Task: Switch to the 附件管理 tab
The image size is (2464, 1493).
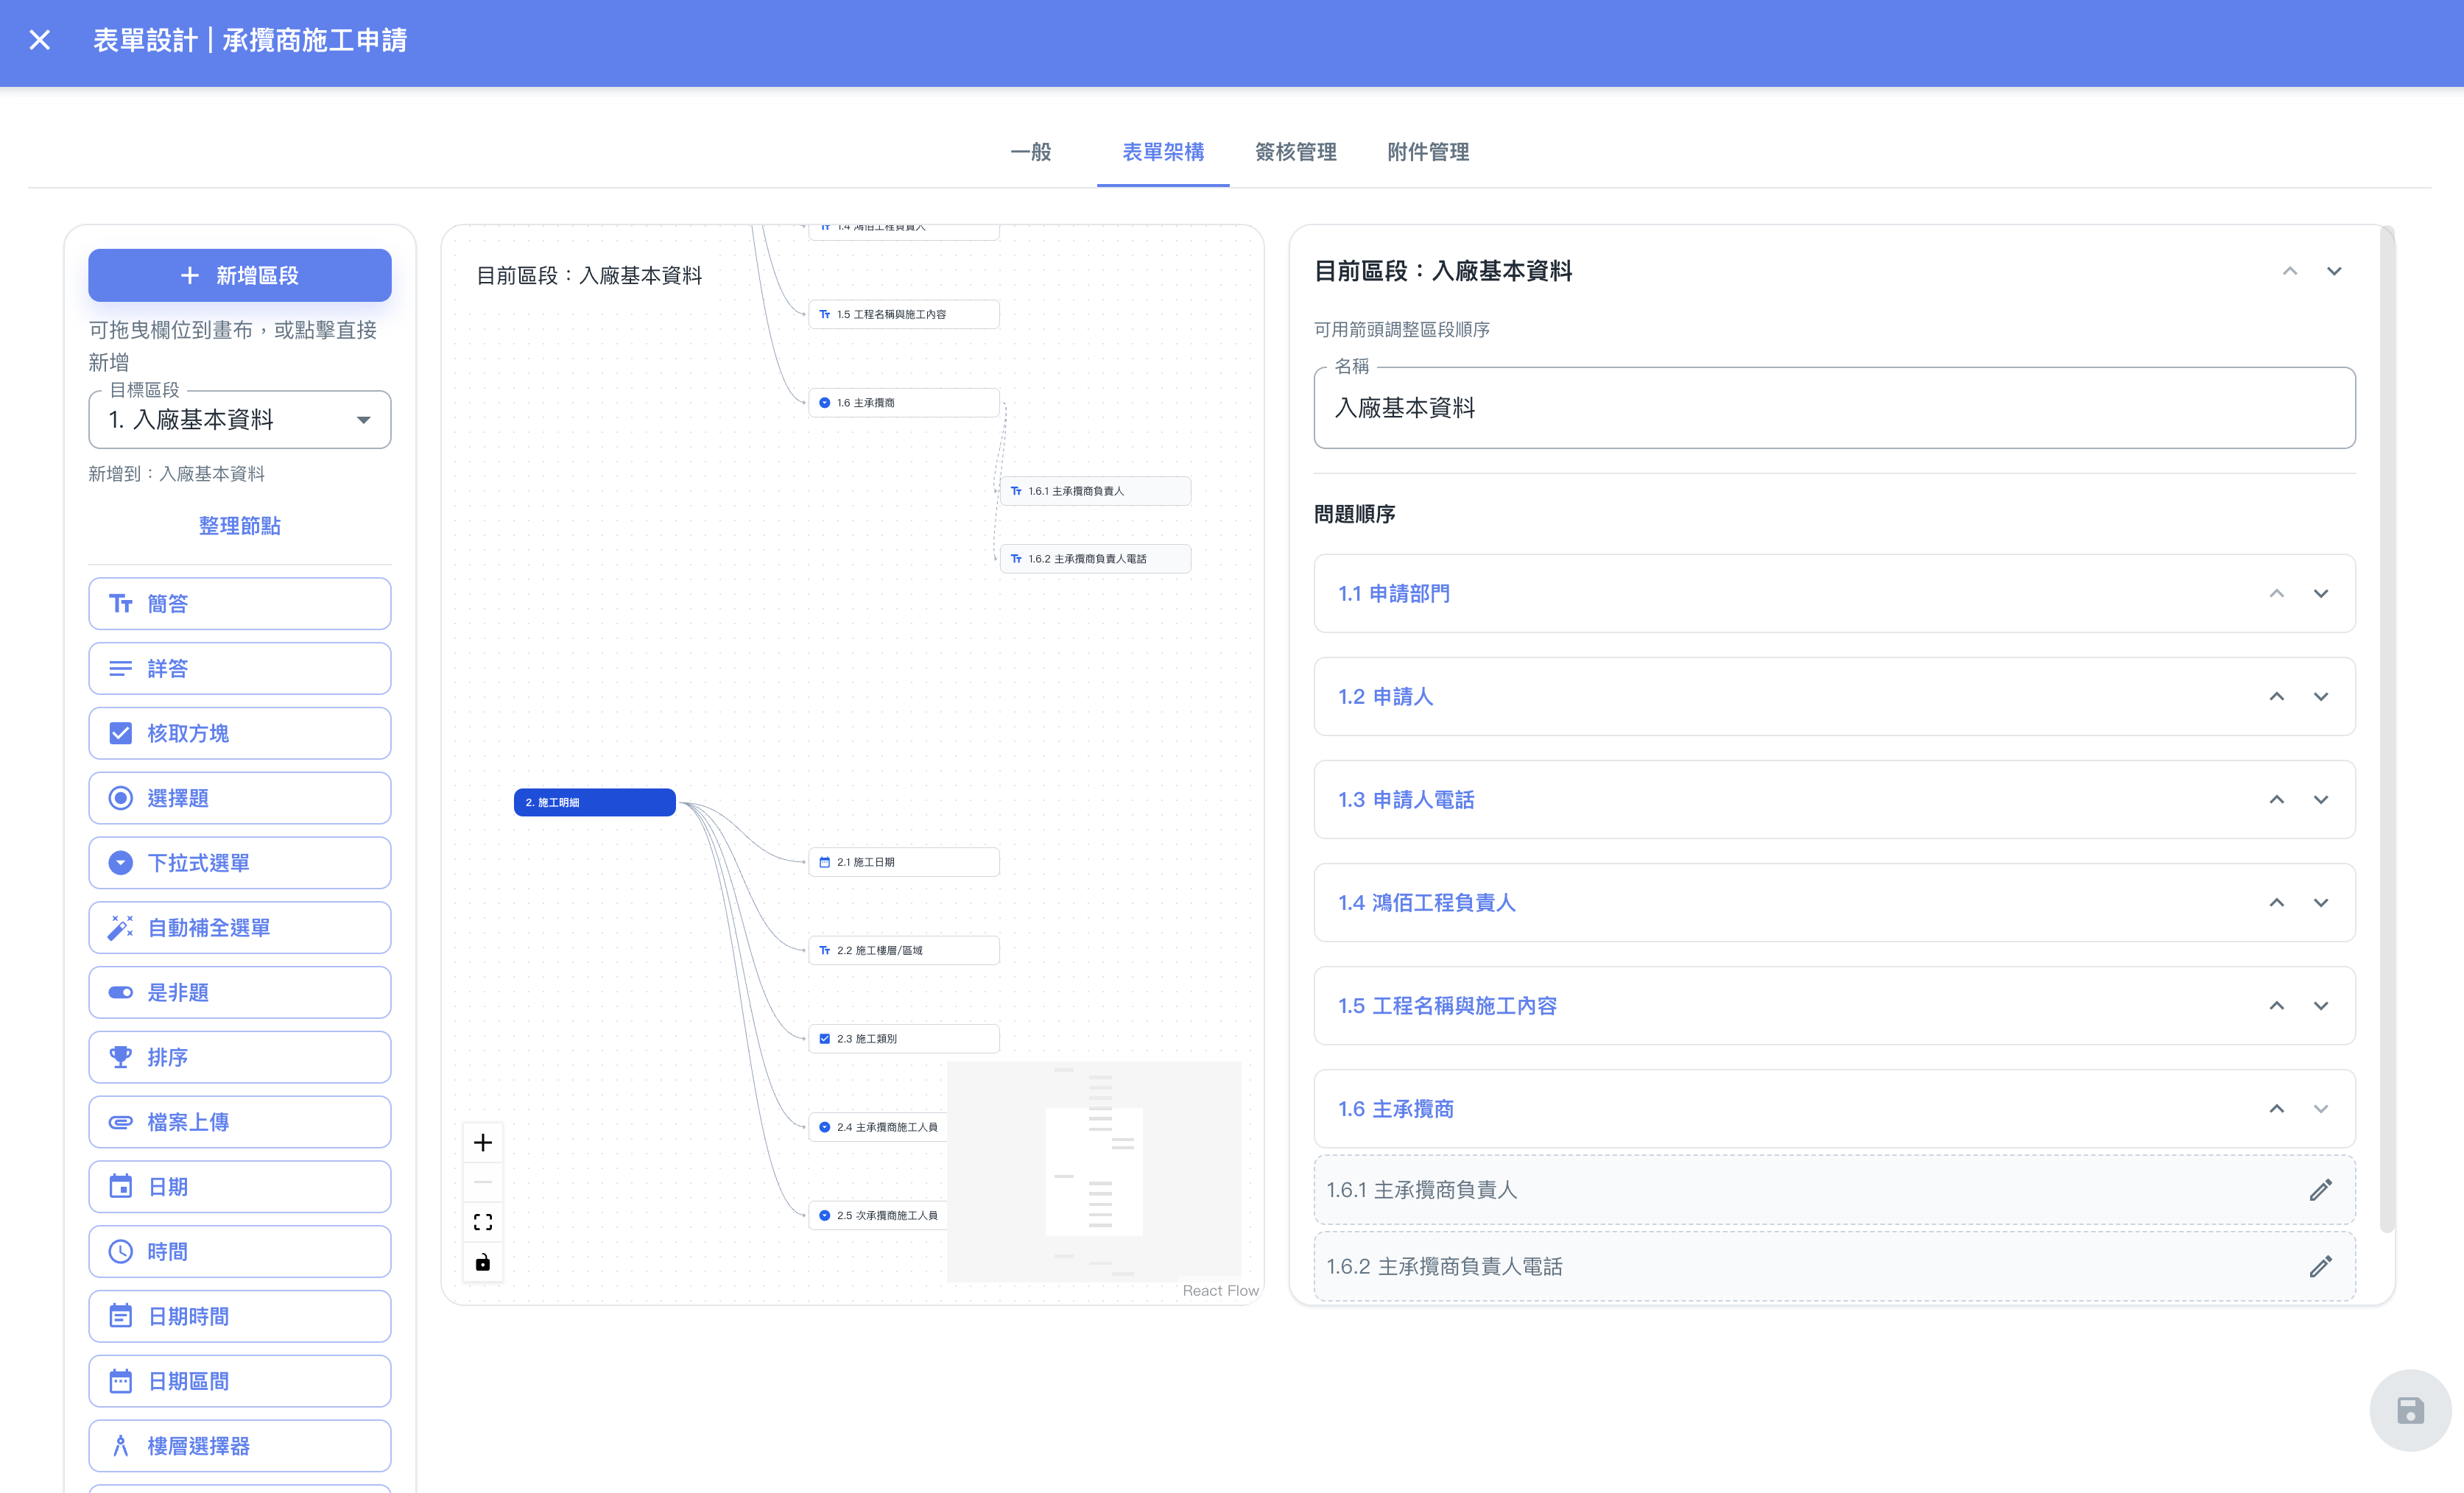Action: pos(1428,152)
